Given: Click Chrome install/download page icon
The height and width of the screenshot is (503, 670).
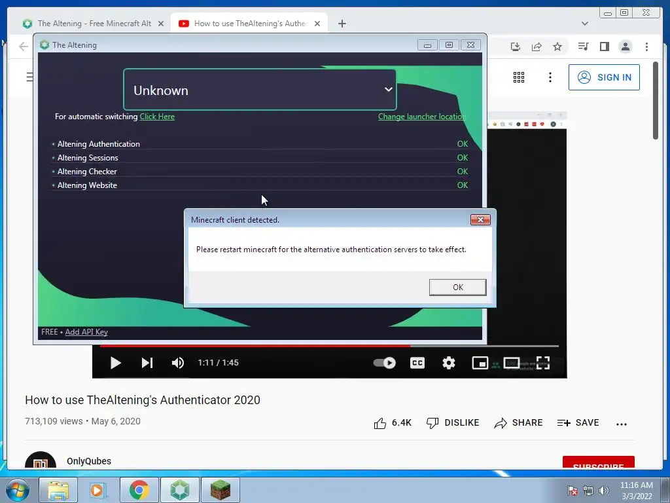Looking at the screenshot, I should point(516,47).
